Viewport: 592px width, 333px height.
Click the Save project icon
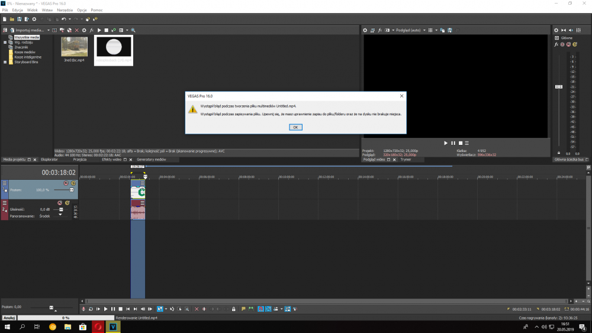(19, 19)
